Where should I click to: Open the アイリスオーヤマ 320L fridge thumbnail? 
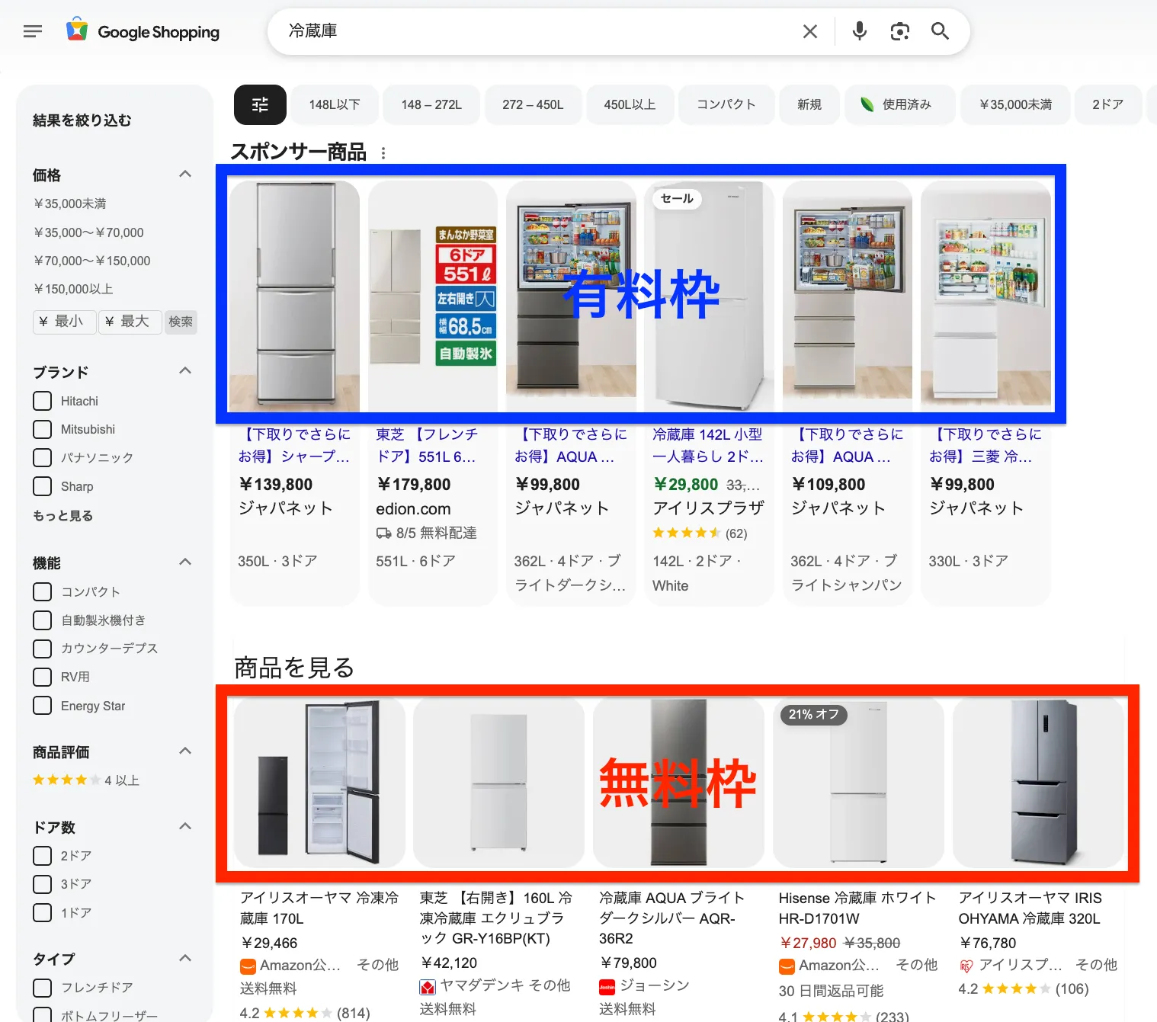1039,783
